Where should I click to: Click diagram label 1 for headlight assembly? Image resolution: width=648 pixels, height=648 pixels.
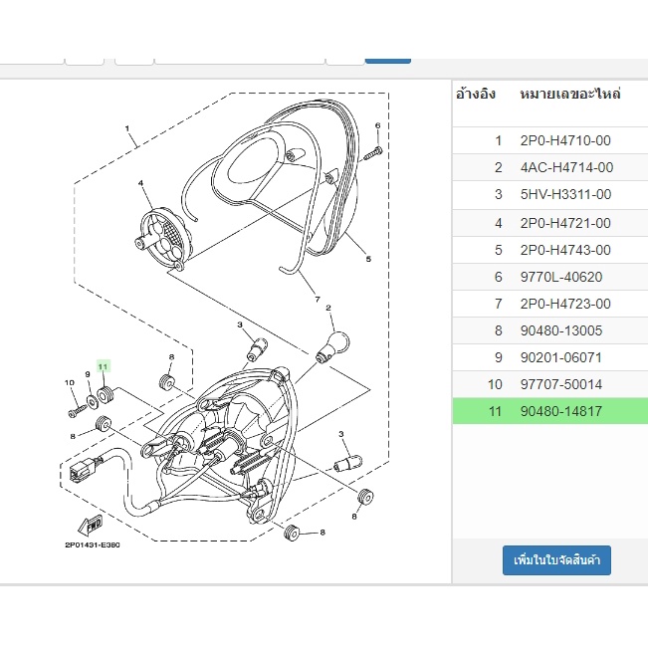[127, 128]
